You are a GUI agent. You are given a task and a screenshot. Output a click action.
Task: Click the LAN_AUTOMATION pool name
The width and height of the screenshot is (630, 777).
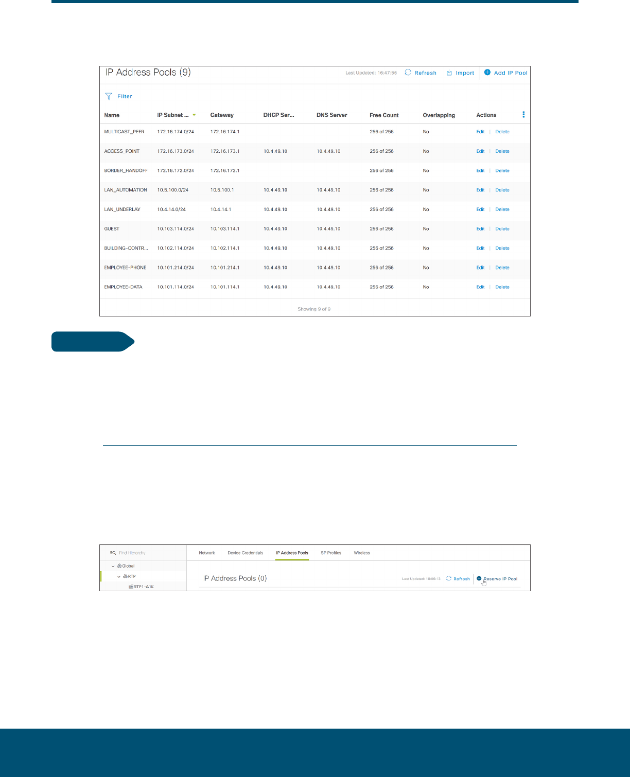point(126,190)
